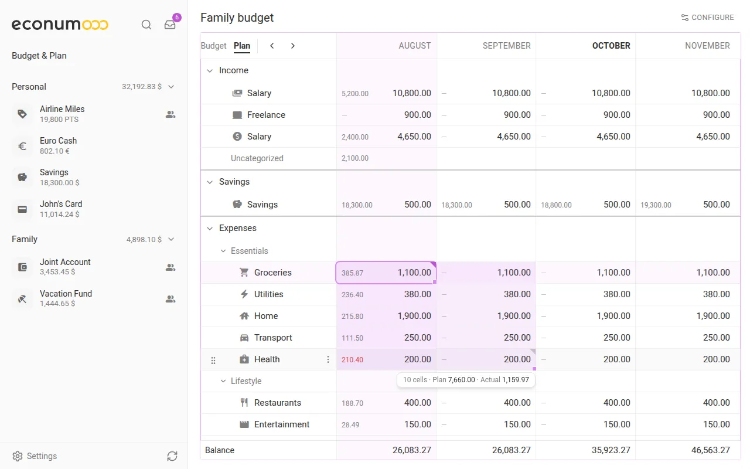Collapse the Lifestyle subgroup

click(x=223, y=381)
